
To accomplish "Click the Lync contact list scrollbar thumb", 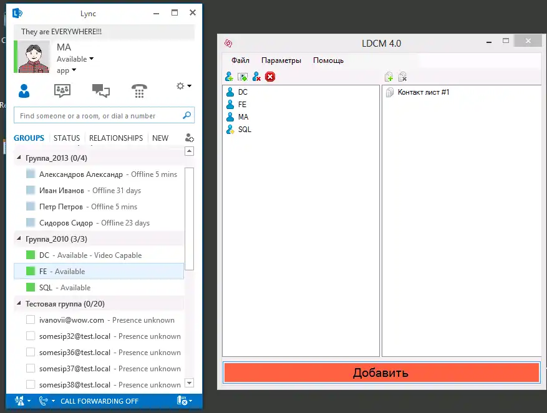I will [x=189, y=219].
